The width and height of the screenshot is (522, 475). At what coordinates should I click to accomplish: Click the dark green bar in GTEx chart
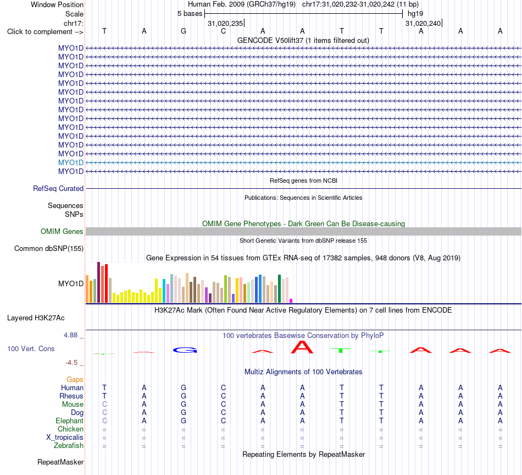[x=279, y=288]
